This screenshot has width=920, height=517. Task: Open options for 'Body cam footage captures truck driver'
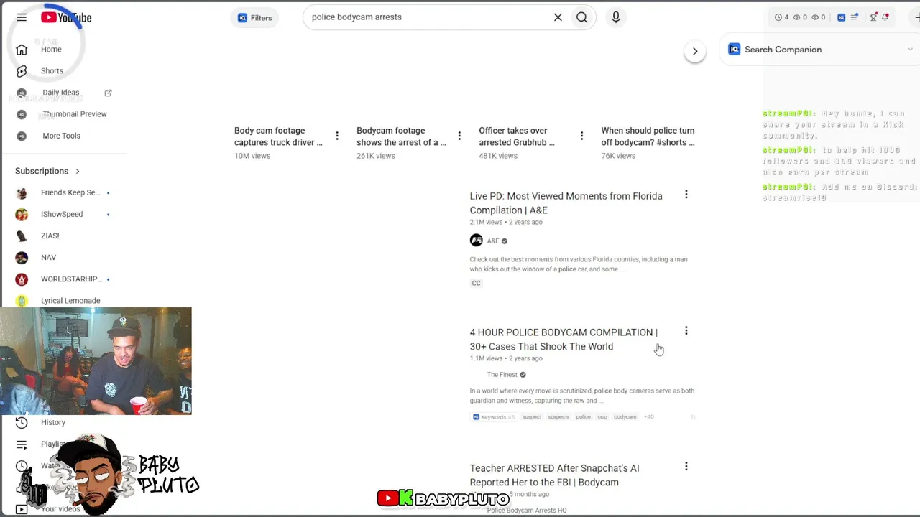337,136
